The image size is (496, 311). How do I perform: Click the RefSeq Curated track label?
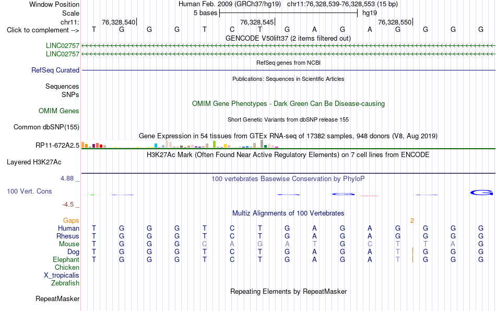pyautogui.click(x=55, y=70)
